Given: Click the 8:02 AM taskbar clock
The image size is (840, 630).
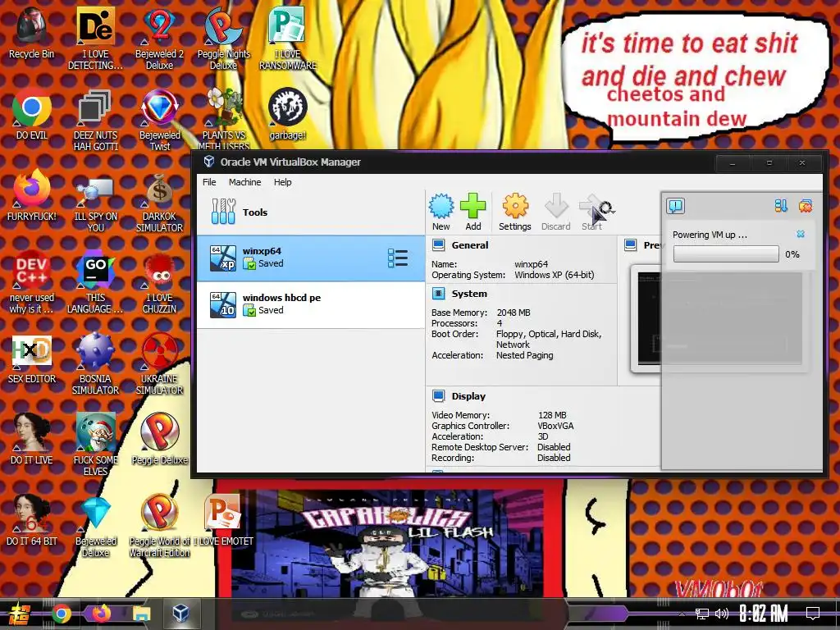Looking at the screenshot, I should coord(764,614).
